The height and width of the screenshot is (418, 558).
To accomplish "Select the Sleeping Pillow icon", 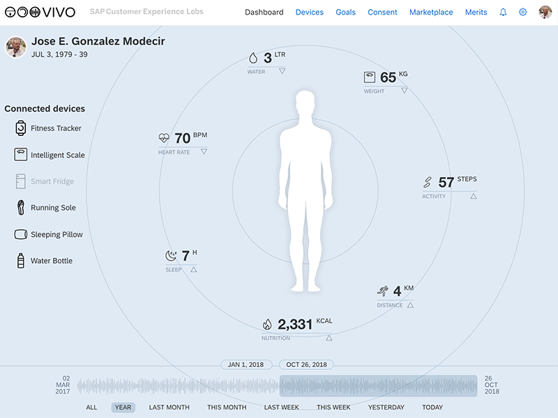I will coord(21,234).
